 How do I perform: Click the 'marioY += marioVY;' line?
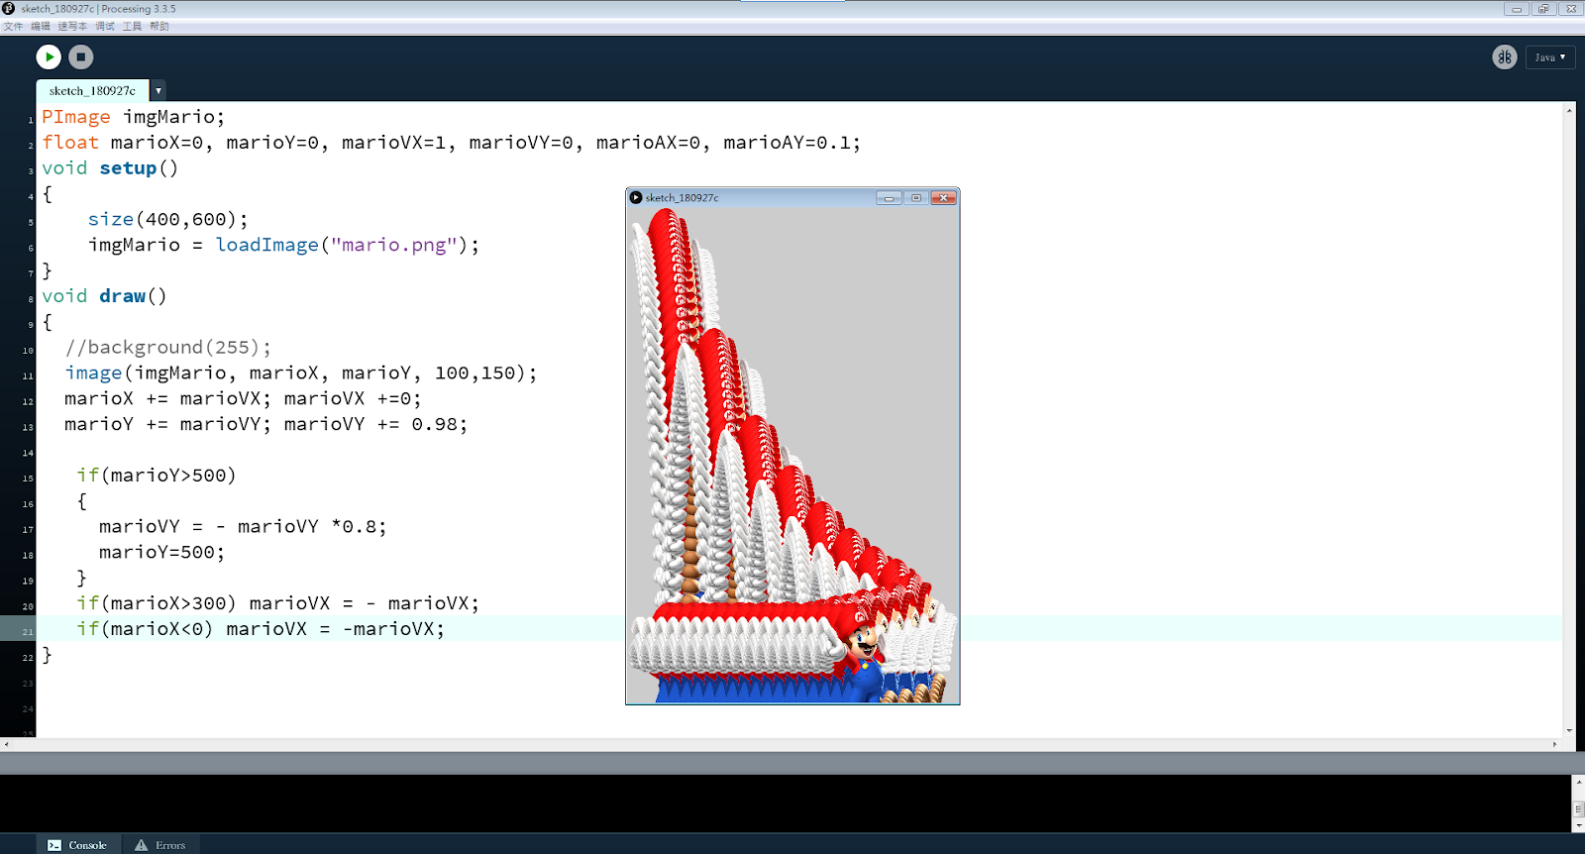click(265, 424)
